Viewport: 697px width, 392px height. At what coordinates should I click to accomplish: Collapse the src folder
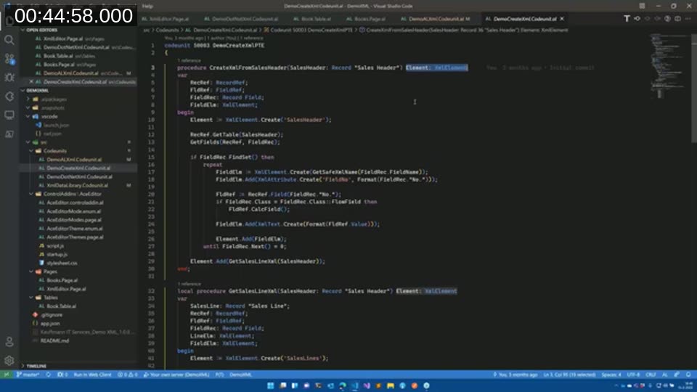coord(44,142)
